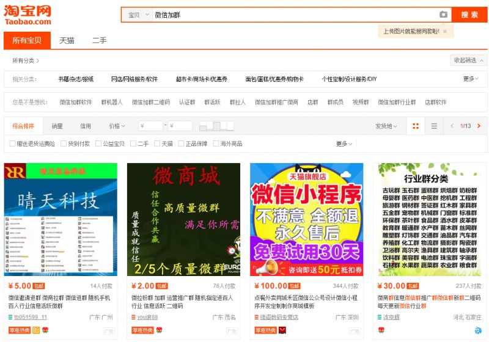This screenshot has width=489, height=342.
Task: Click shop icon beside youjia88 seller
Action: coord(133,317)
